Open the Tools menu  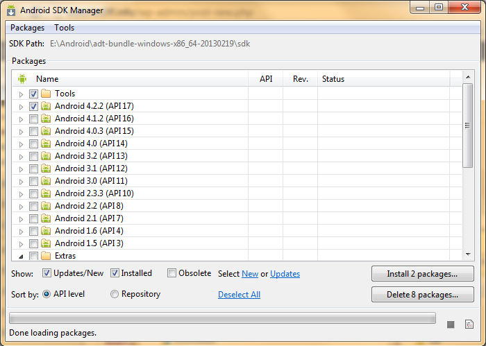64,28
